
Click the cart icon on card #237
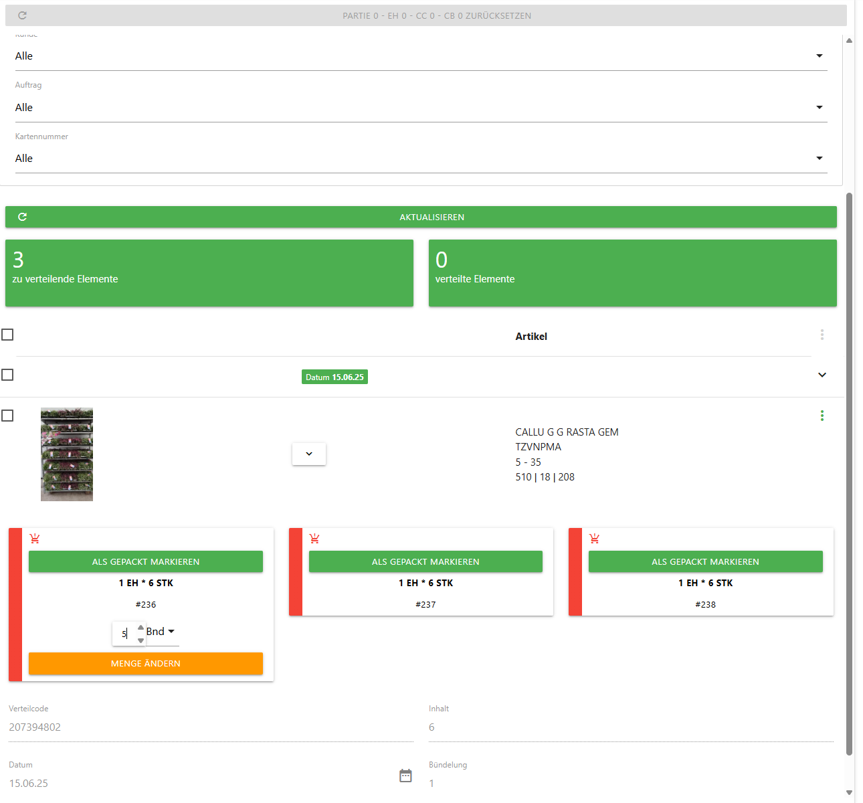[x=314, y=539]
